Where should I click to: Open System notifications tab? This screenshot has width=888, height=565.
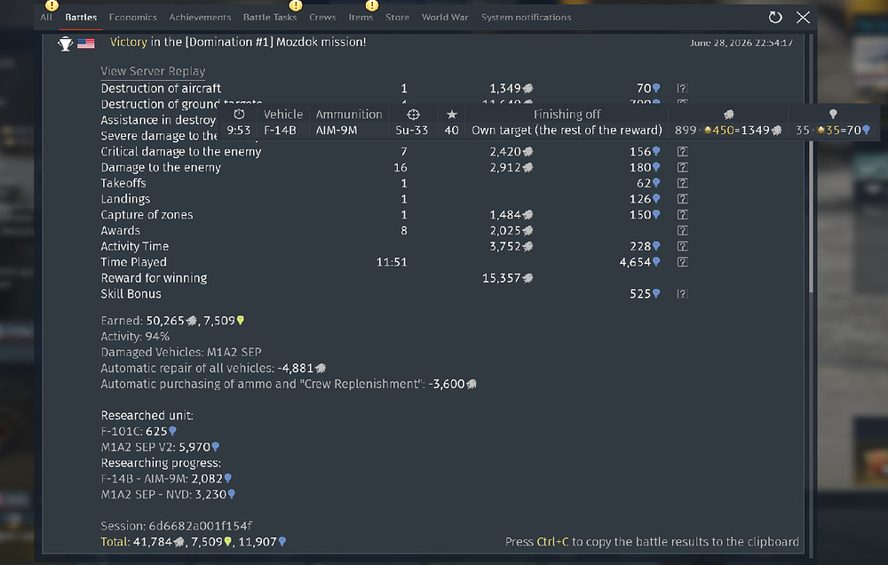tap(526, 18)
